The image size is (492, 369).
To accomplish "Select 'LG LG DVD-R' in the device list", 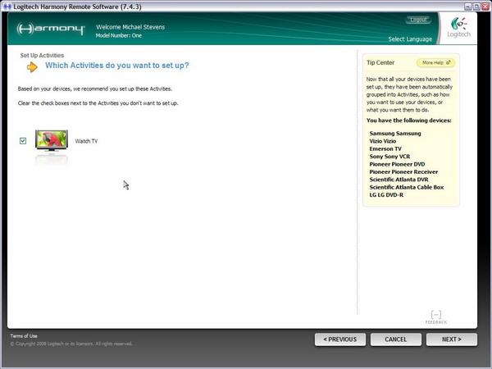I will [x=386, y=195].
